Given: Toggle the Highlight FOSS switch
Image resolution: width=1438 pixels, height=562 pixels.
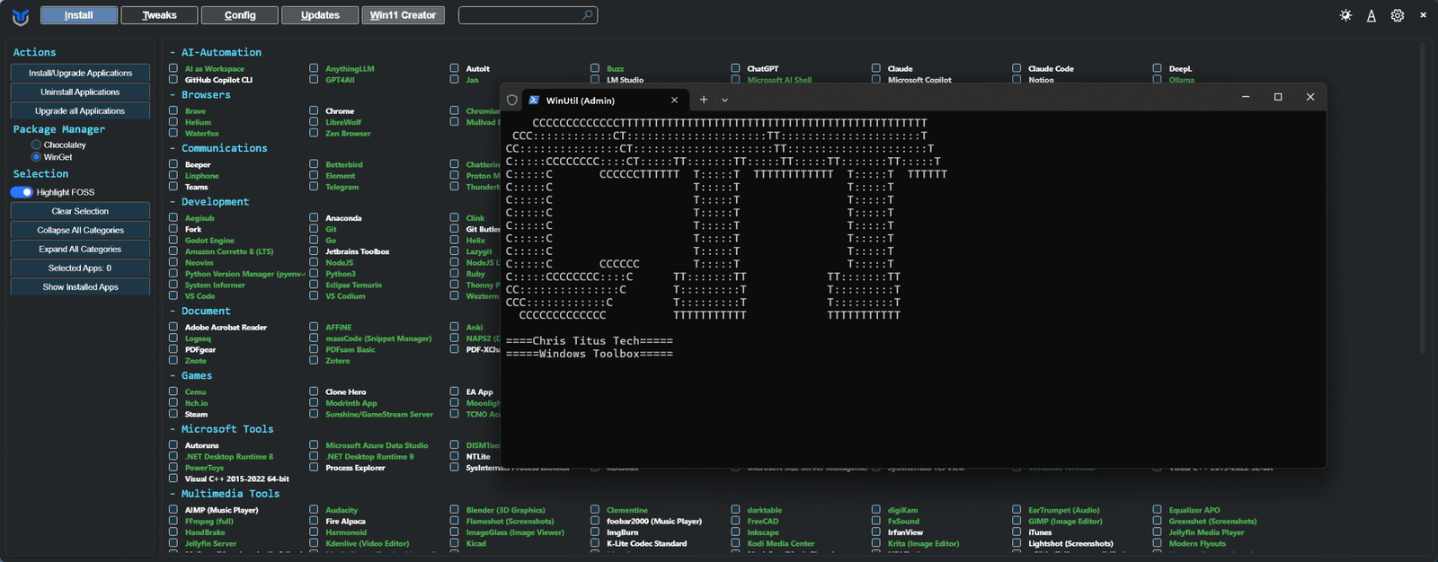Looking at the screenshot, I should [22, 192].
